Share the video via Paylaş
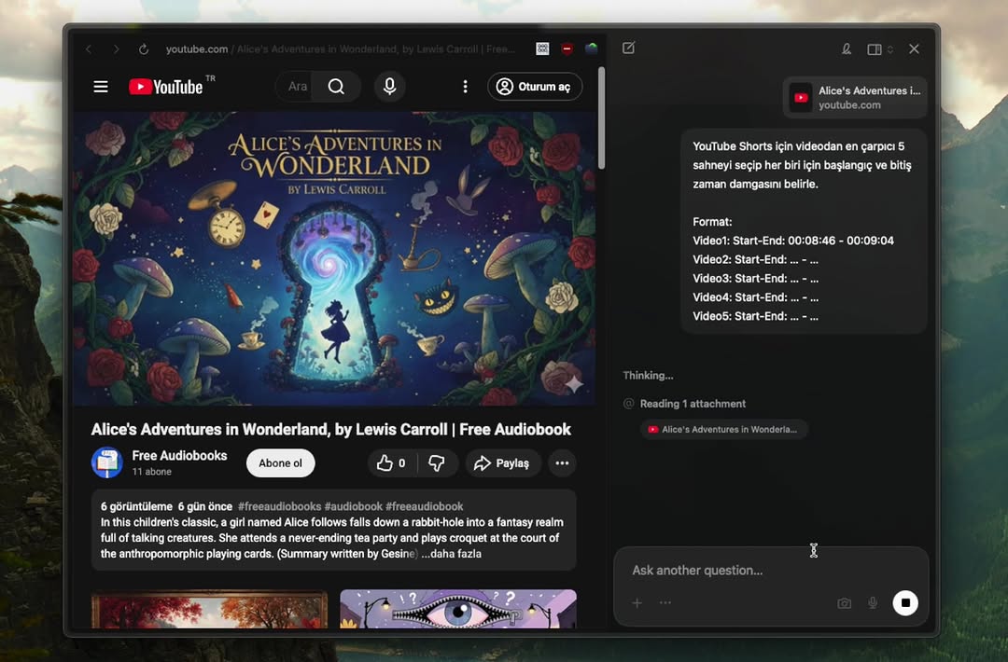 click(x=502, y=463)
